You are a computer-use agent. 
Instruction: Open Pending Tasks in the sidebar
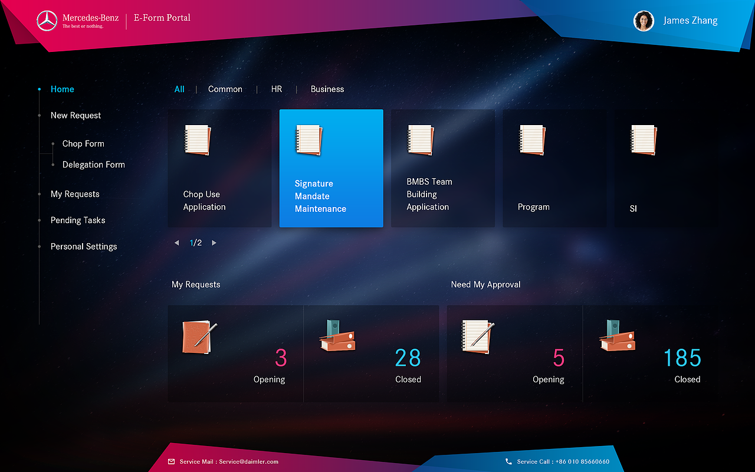[x=78, y=220]
